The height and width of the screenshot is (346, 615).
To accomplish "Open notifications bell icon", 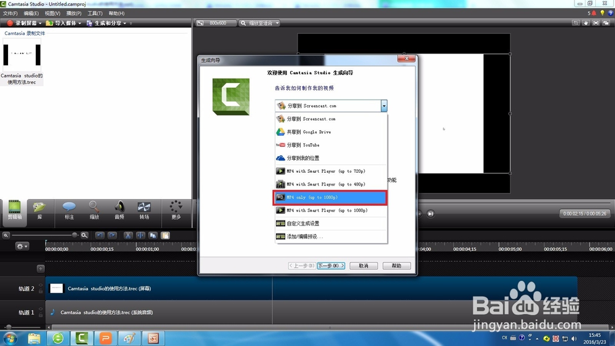I will (x=594, y=13).
